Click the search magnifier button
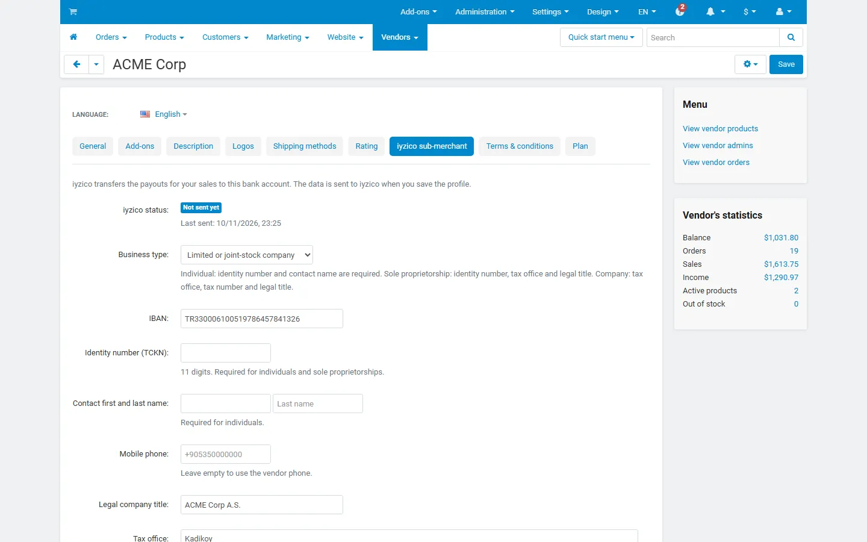867x542 pixels. click(791, 37)
